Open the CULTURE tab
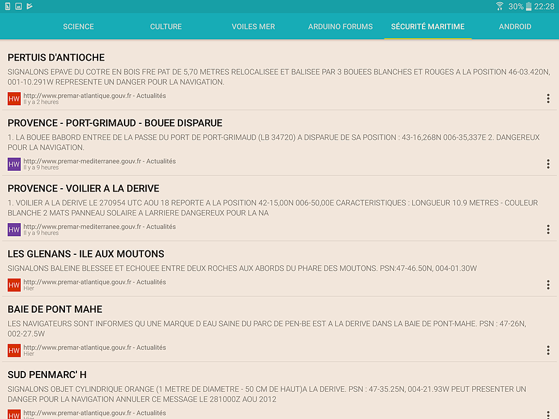Viewport: 559px width, 419px height. (166, 27)
